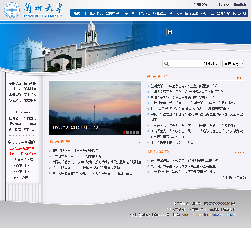
Task: Open 校长信箱 in the sidebar
Action: (30, 124)
